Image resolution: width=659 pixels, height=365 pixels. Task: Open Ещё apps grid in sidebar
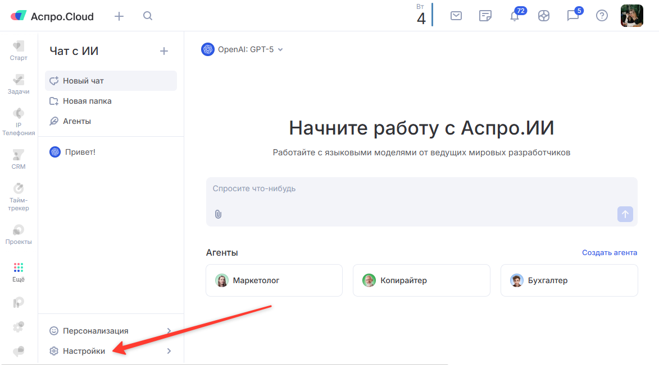19,272
